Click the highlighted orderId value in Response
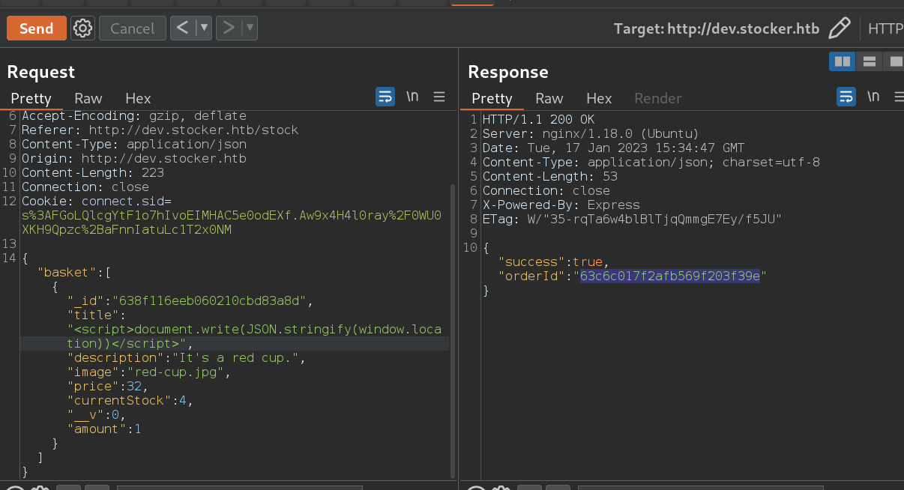This screenshot has width=904, height=490. click(669, 276)
